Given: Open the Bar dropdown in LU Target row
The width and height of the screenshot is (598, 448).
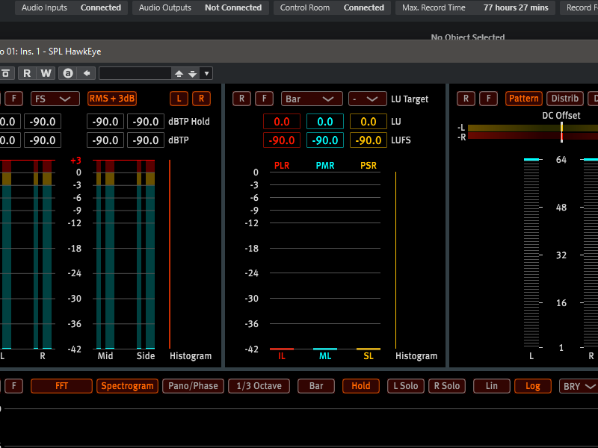Looking at the screenshot, I should (x=312, y=99).
